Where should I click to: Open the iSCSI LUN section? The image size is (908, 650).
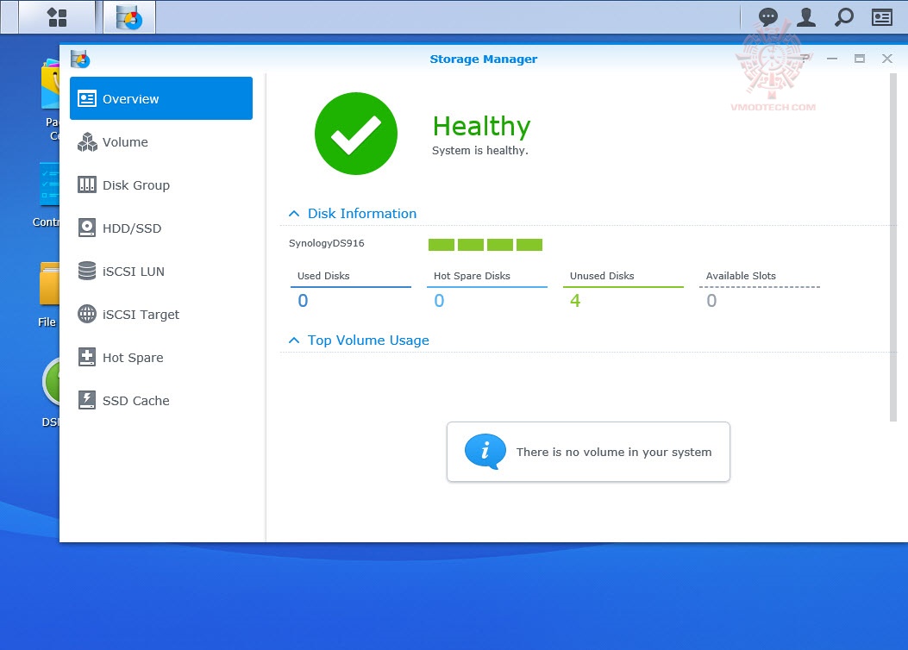tap(161, 271)
